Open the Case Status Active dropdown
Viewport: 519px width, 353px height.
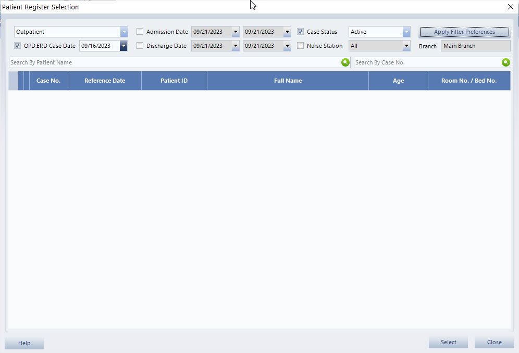[x=406, y=32]
